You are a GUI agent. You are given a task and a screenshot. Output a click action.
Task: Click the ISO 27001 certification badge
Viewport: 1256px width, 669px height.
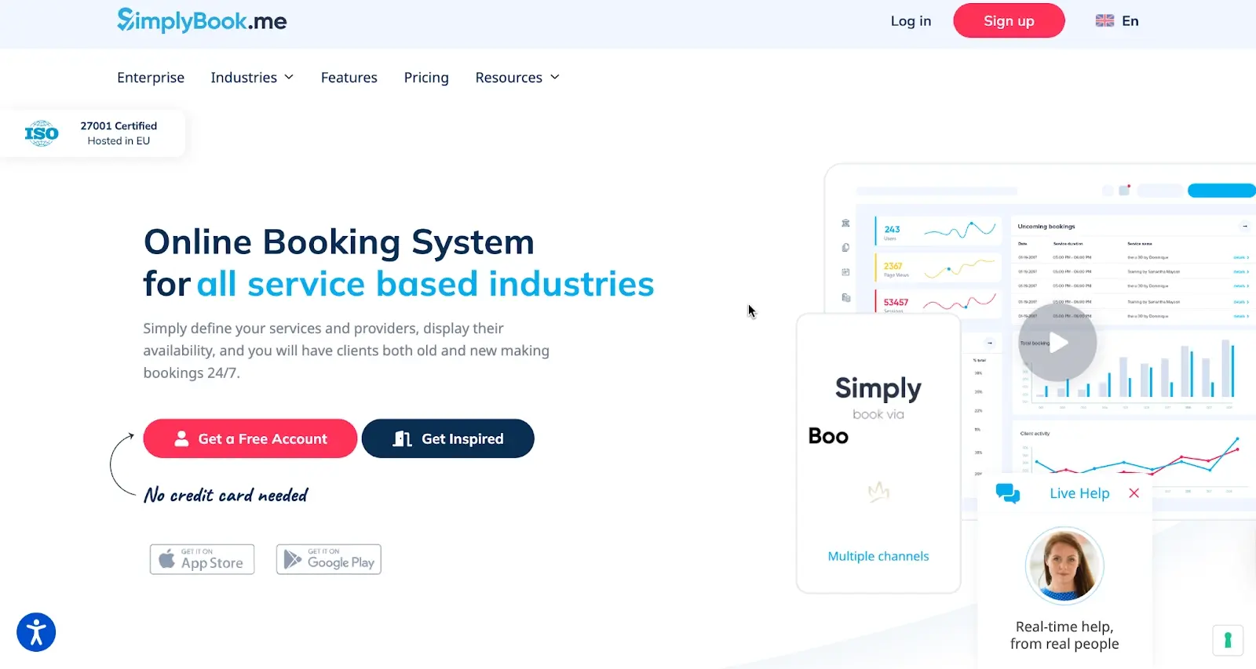(92, 133)
